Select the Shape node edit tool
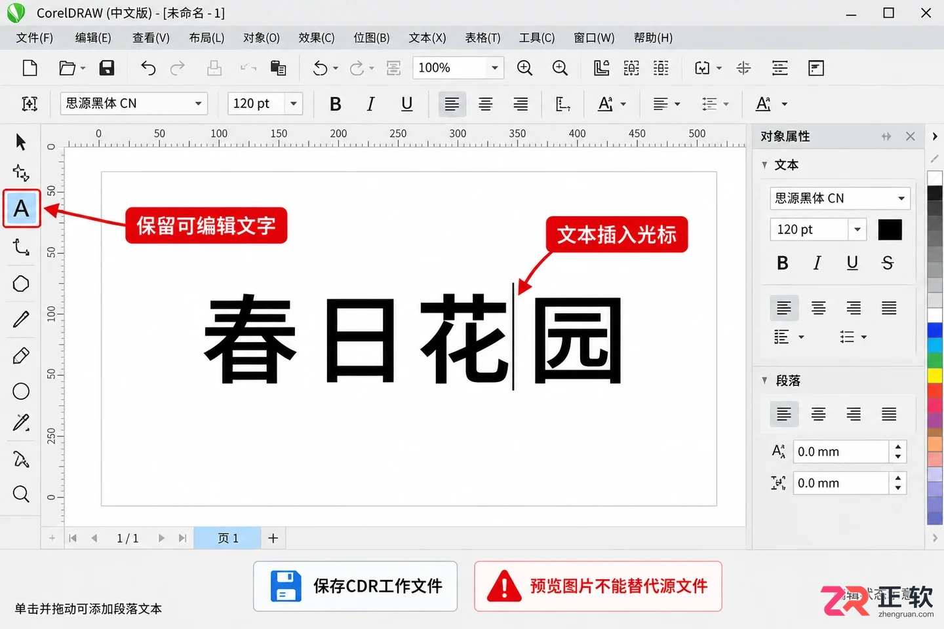The width and height of the screenshot is (944, 629). click(21, 173)
